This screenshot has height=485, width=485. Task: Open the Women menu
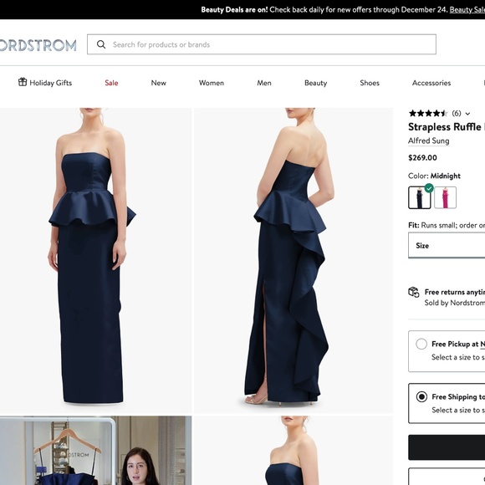click(x=212, y=83)
